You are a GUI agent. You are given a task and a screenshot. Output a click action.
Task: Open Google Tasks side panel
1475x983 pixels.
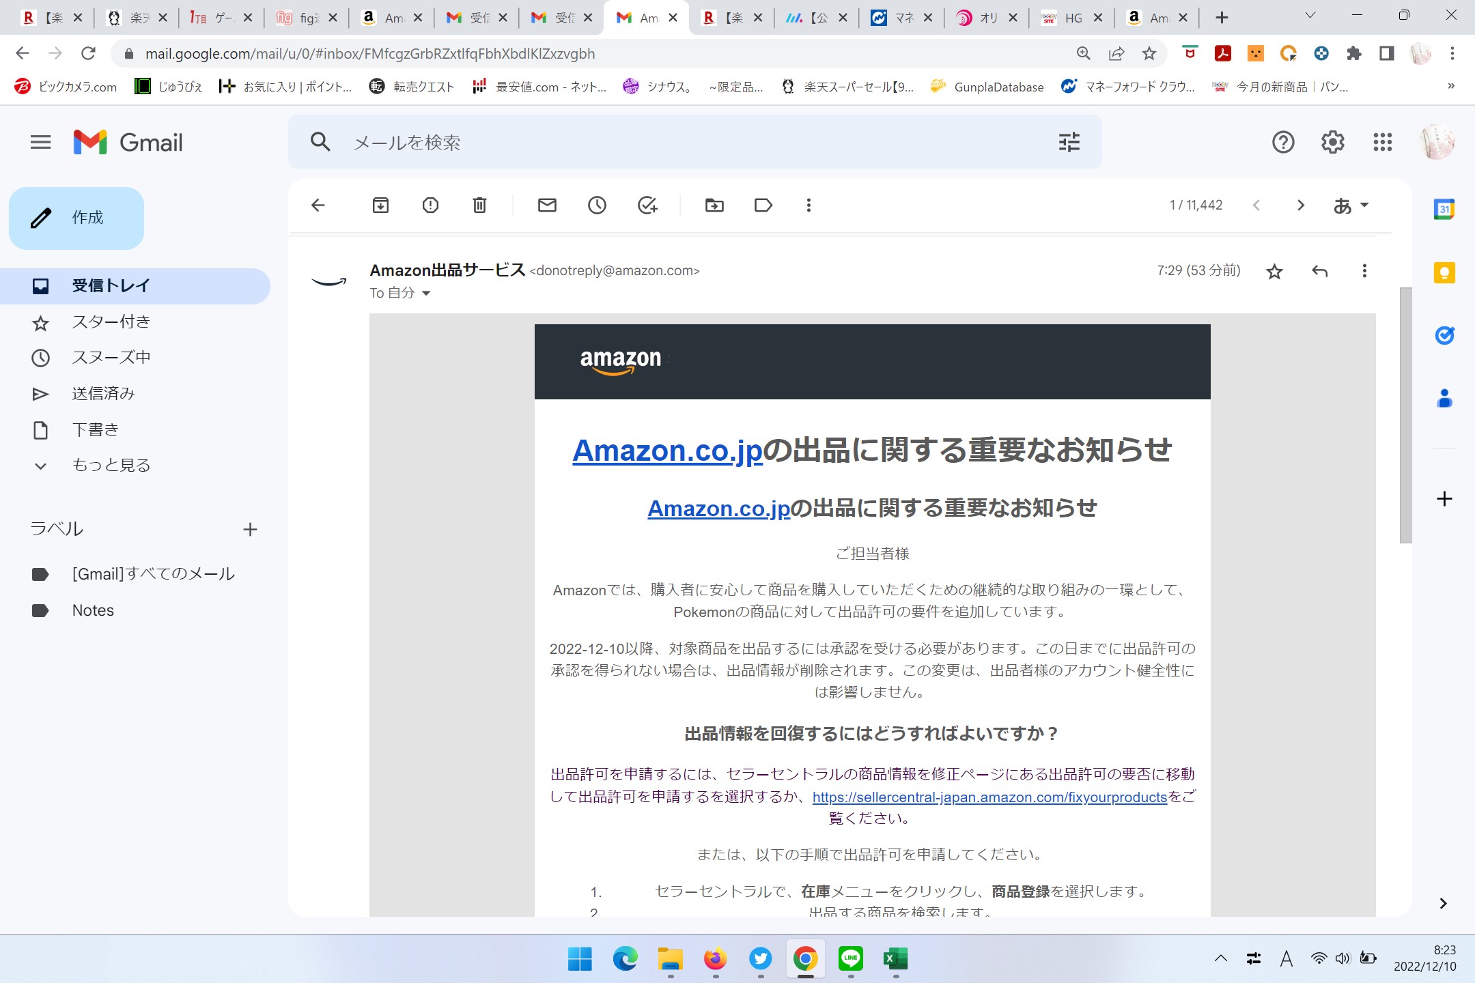(1444, 335)
